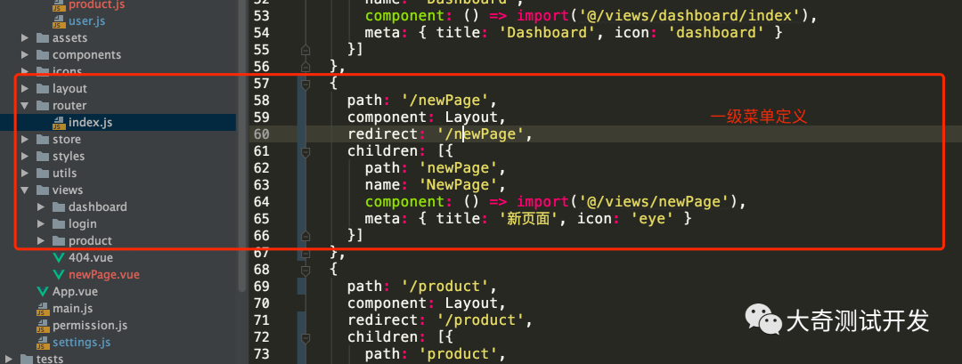The width and height of the screenshot is (962, 364).
Task: Click the JS icon beside permission.js
Action: (43, 326)
